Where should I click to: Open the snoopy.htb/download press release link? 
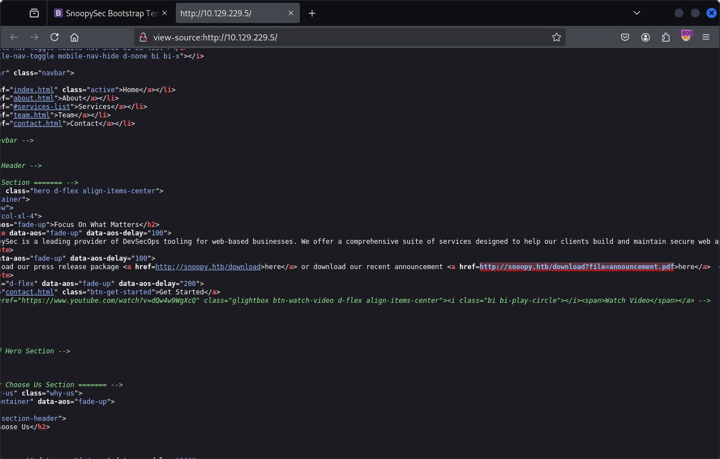[208, 267]
